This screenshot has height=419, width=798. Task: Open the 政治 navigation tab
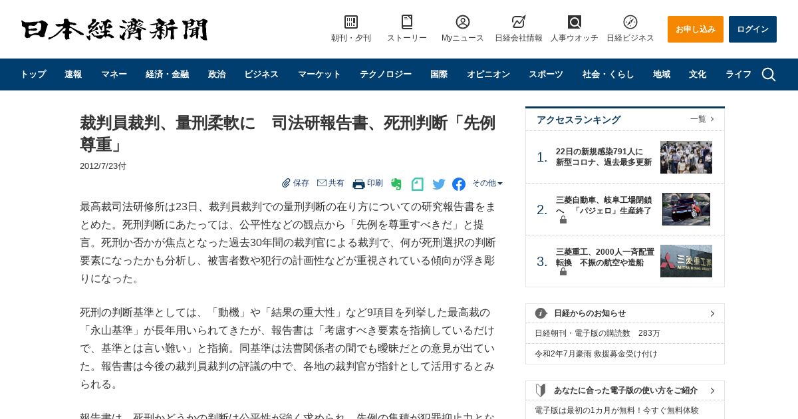217,74
